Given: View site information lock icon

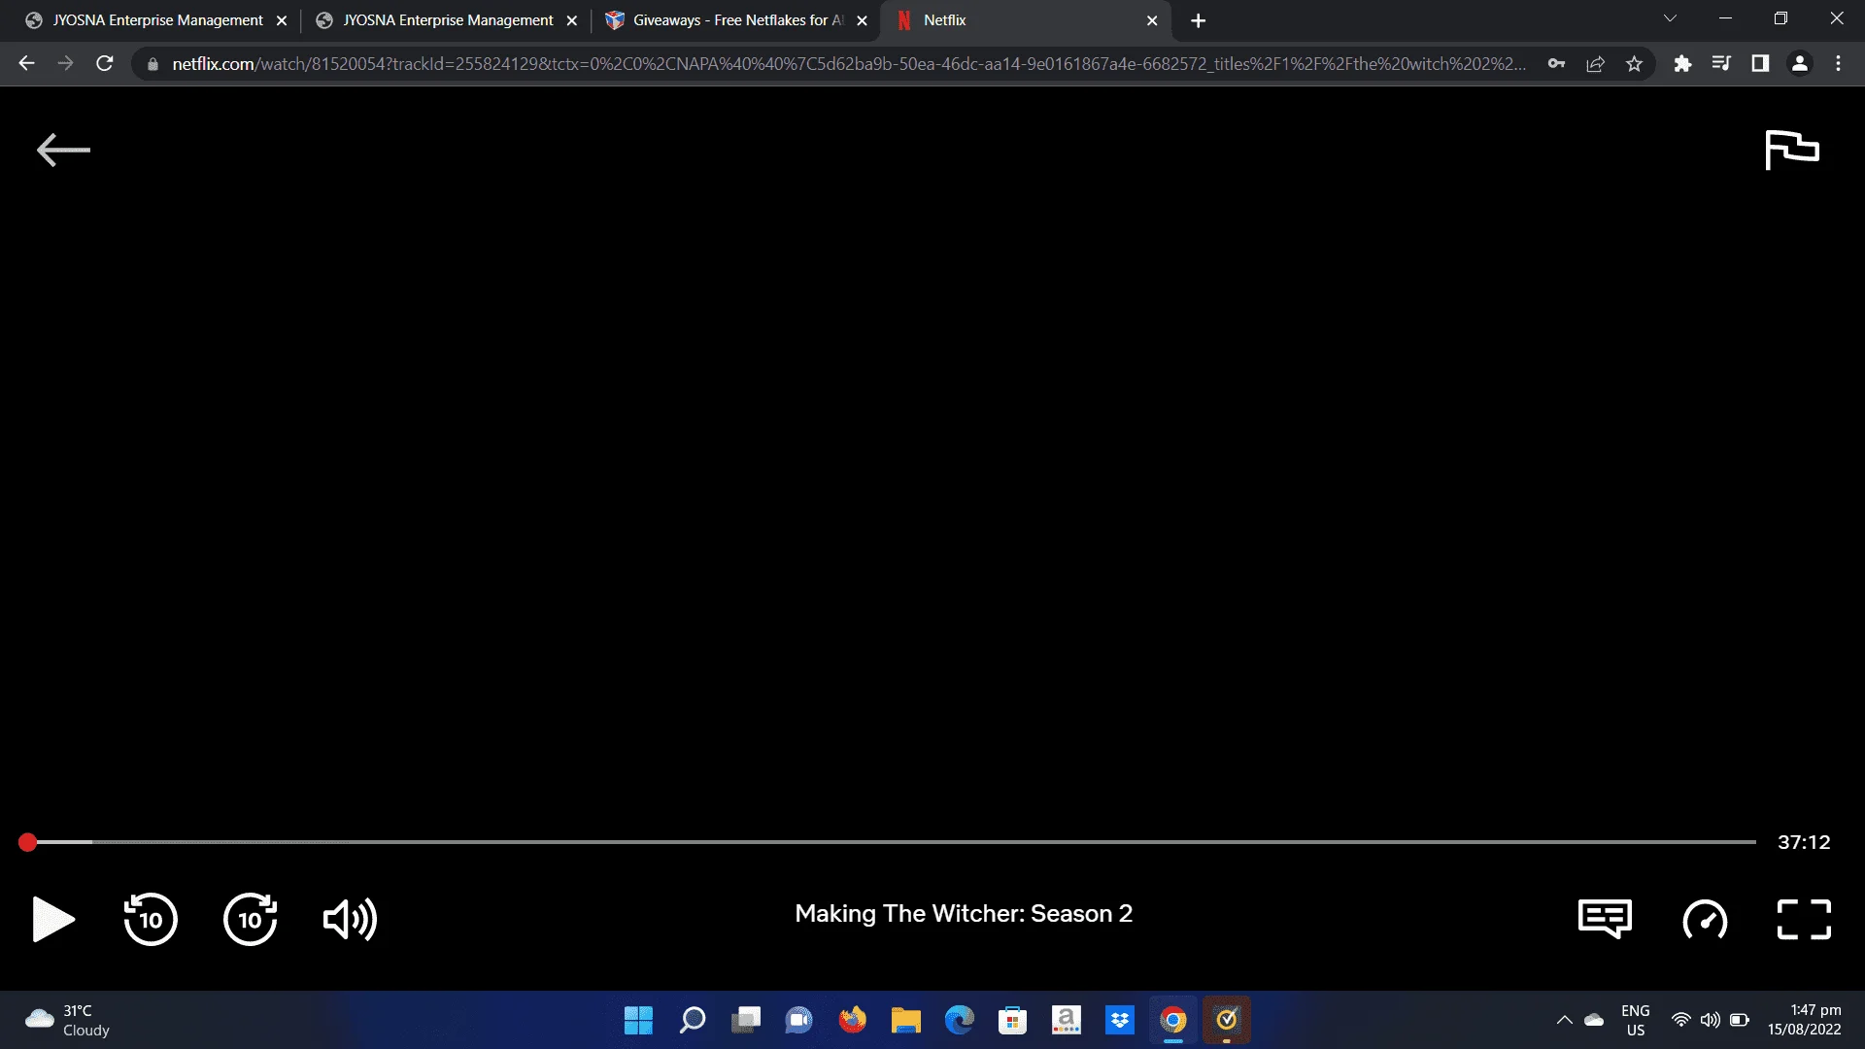Looking at the screenshot, I should tap(153, 64).
